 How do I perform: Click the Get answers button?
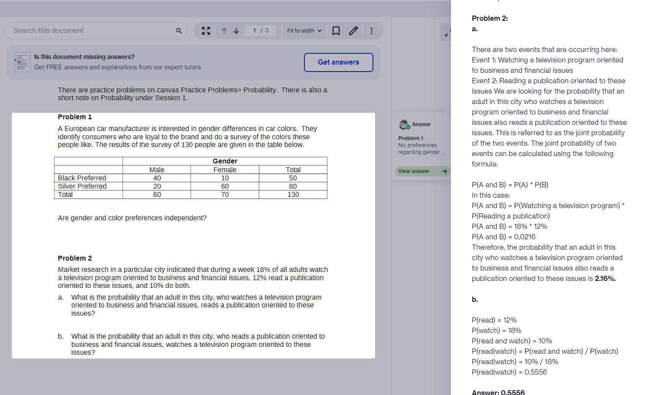point(338,62)
